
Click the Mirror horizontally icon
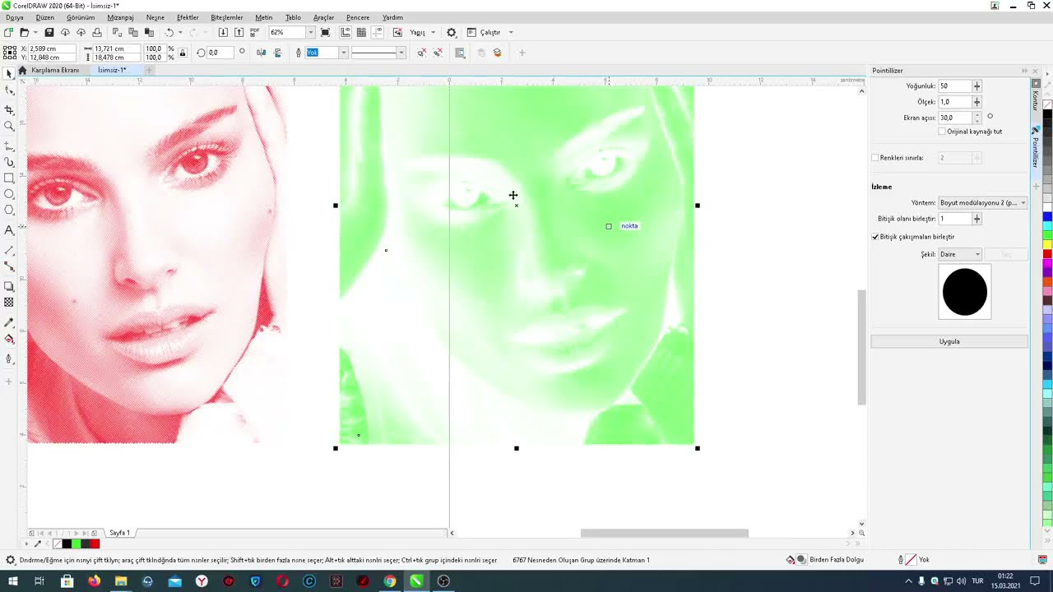tap(261, 53)
